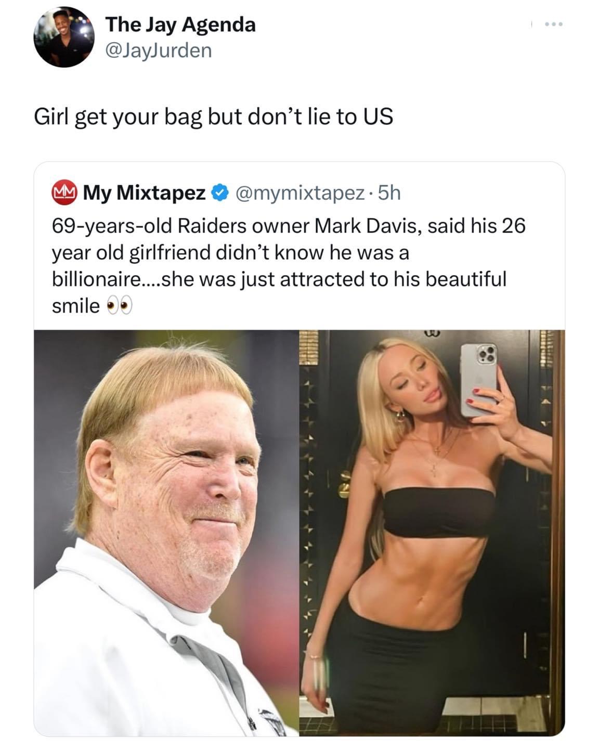Viewport: 599px width, 749px height.
Task: Open The Jay Agenda profile avatar
Action: [x=63, y=37]
